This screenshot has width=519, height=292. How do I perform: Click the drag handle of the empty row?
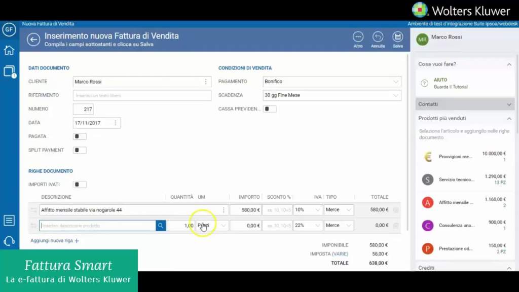tap(33, 226)
